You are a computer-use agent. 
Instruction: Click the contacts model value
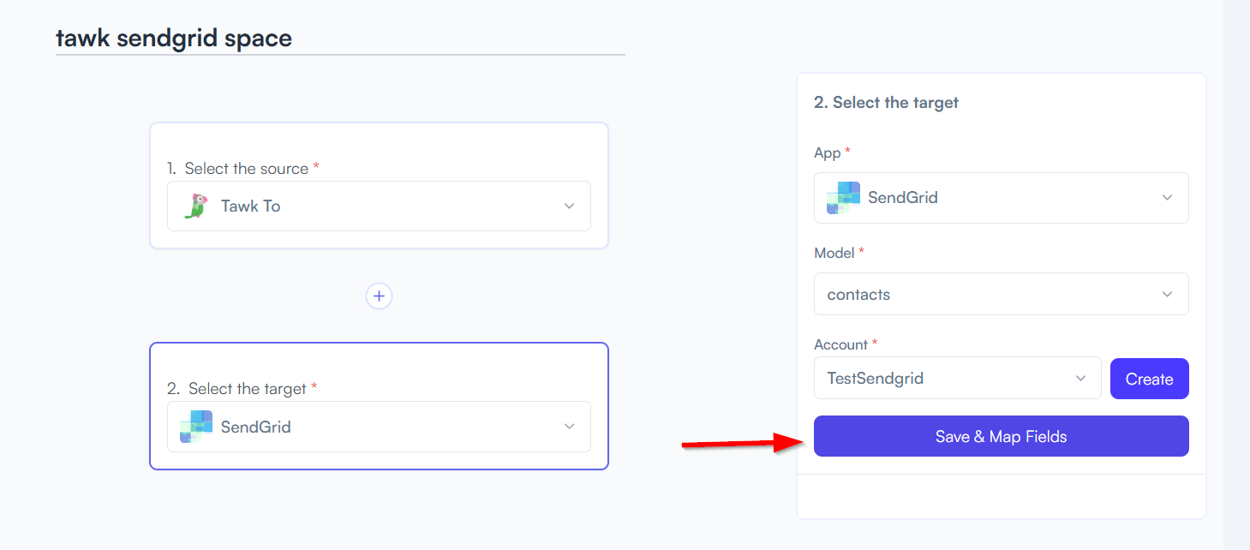858,295
